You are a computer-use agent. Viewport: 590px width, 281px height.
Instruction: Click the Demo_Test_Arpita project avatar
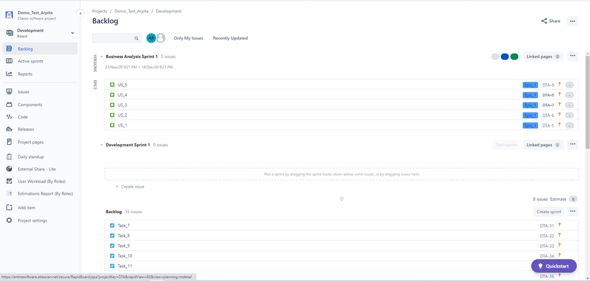tap(9, 15)
